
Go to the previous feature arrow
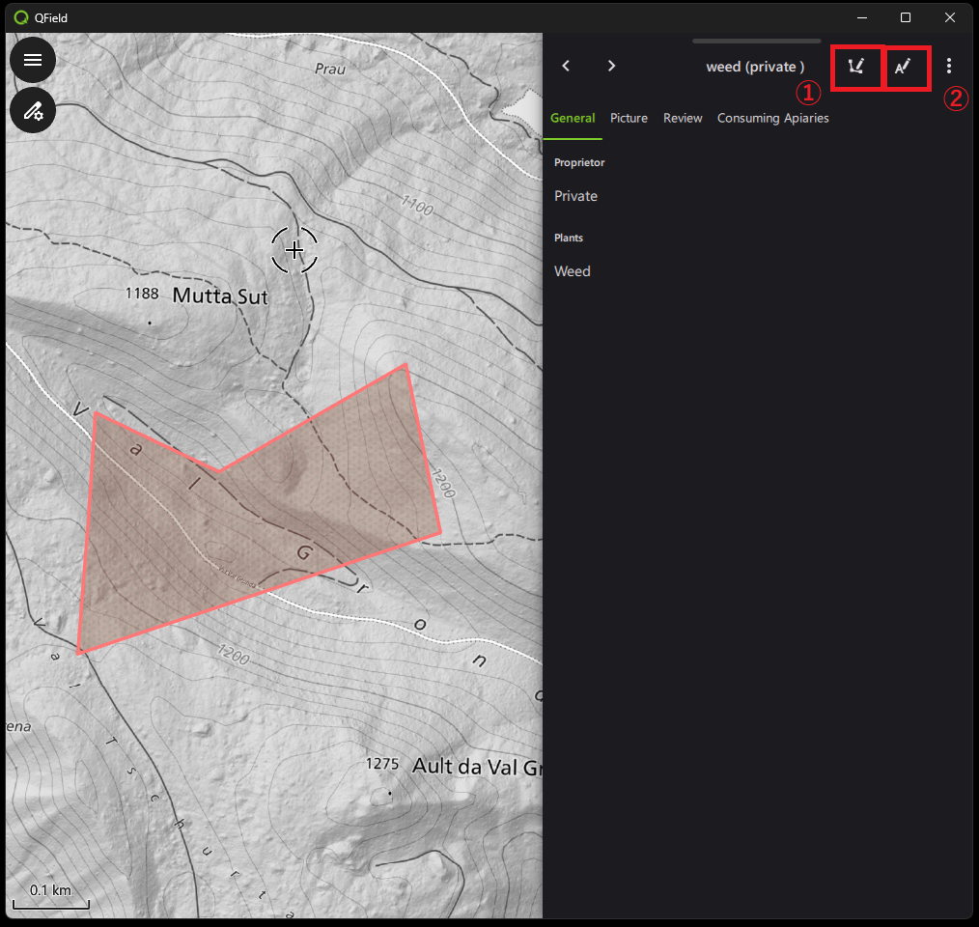point(566,66)
